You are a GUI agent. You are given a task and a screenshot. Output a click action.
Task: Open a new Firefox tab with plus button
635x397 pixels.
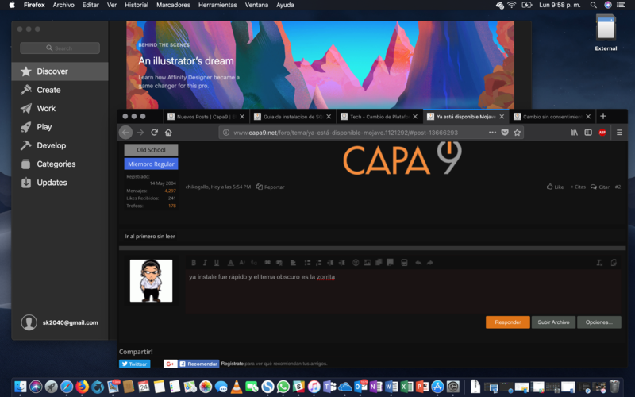(x=603, y=116)
